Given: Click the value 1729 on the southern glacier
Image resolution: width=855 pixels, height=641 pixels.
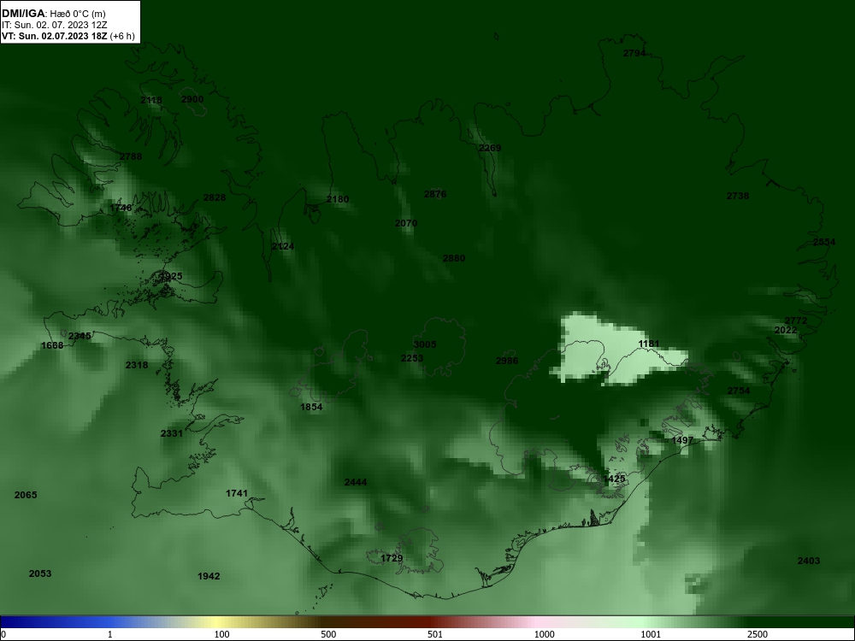Looking at the screenshot, I should 392,558.
